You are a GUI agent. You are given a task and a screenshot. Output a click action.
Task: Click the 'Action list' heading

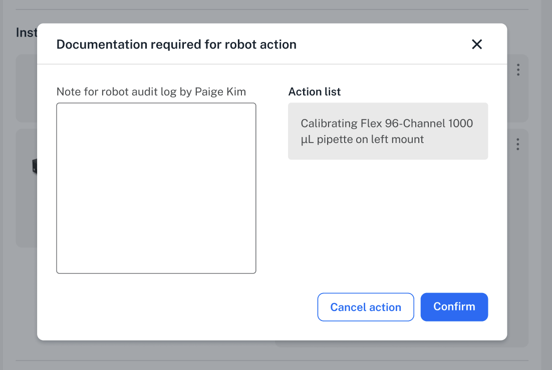tap(315, 91)
